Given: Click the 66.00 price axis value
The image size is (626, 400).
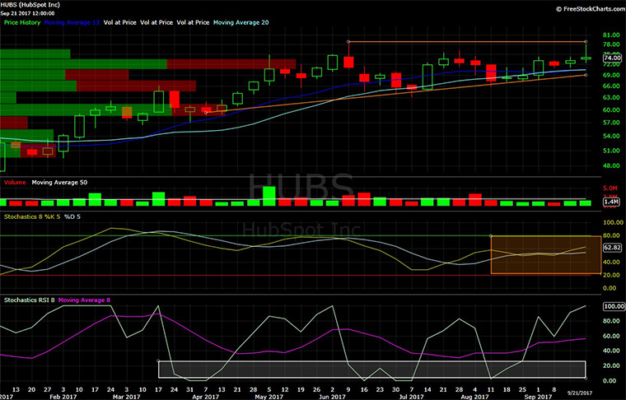Looking at the screenshot, I should 611,86.
